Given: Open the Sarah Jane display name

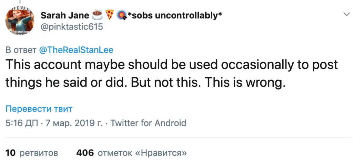Looking at the screenshot, I should point(64,15).
